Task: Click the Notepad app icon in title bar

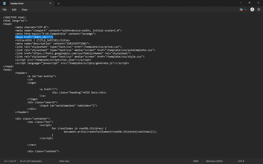Action: click(4, 3)
